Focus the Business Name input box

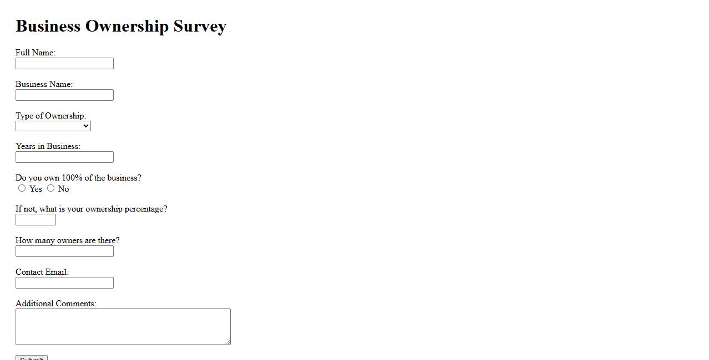pos(64,95)
